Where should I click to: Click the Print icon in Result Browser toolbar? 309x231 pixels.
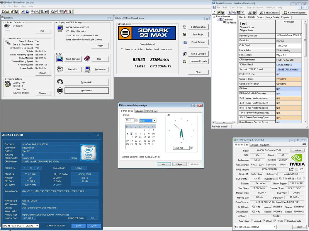coord(254,12)
